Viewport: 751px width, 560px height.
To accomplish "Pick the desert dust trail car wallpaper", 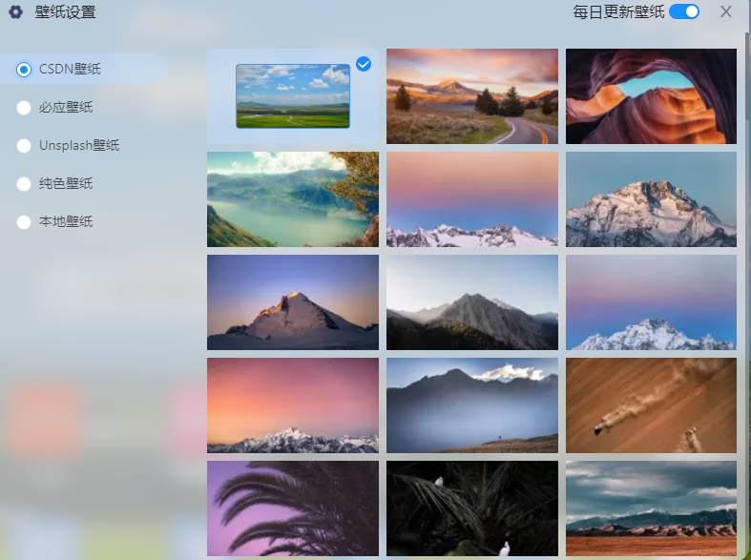I will coord(651,405).
